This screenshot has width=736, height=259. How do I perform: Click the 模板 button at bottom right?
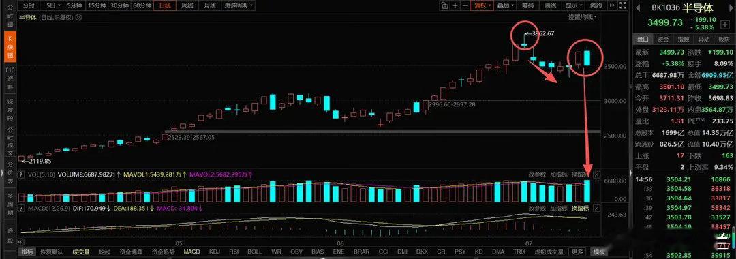click(598, 252)
